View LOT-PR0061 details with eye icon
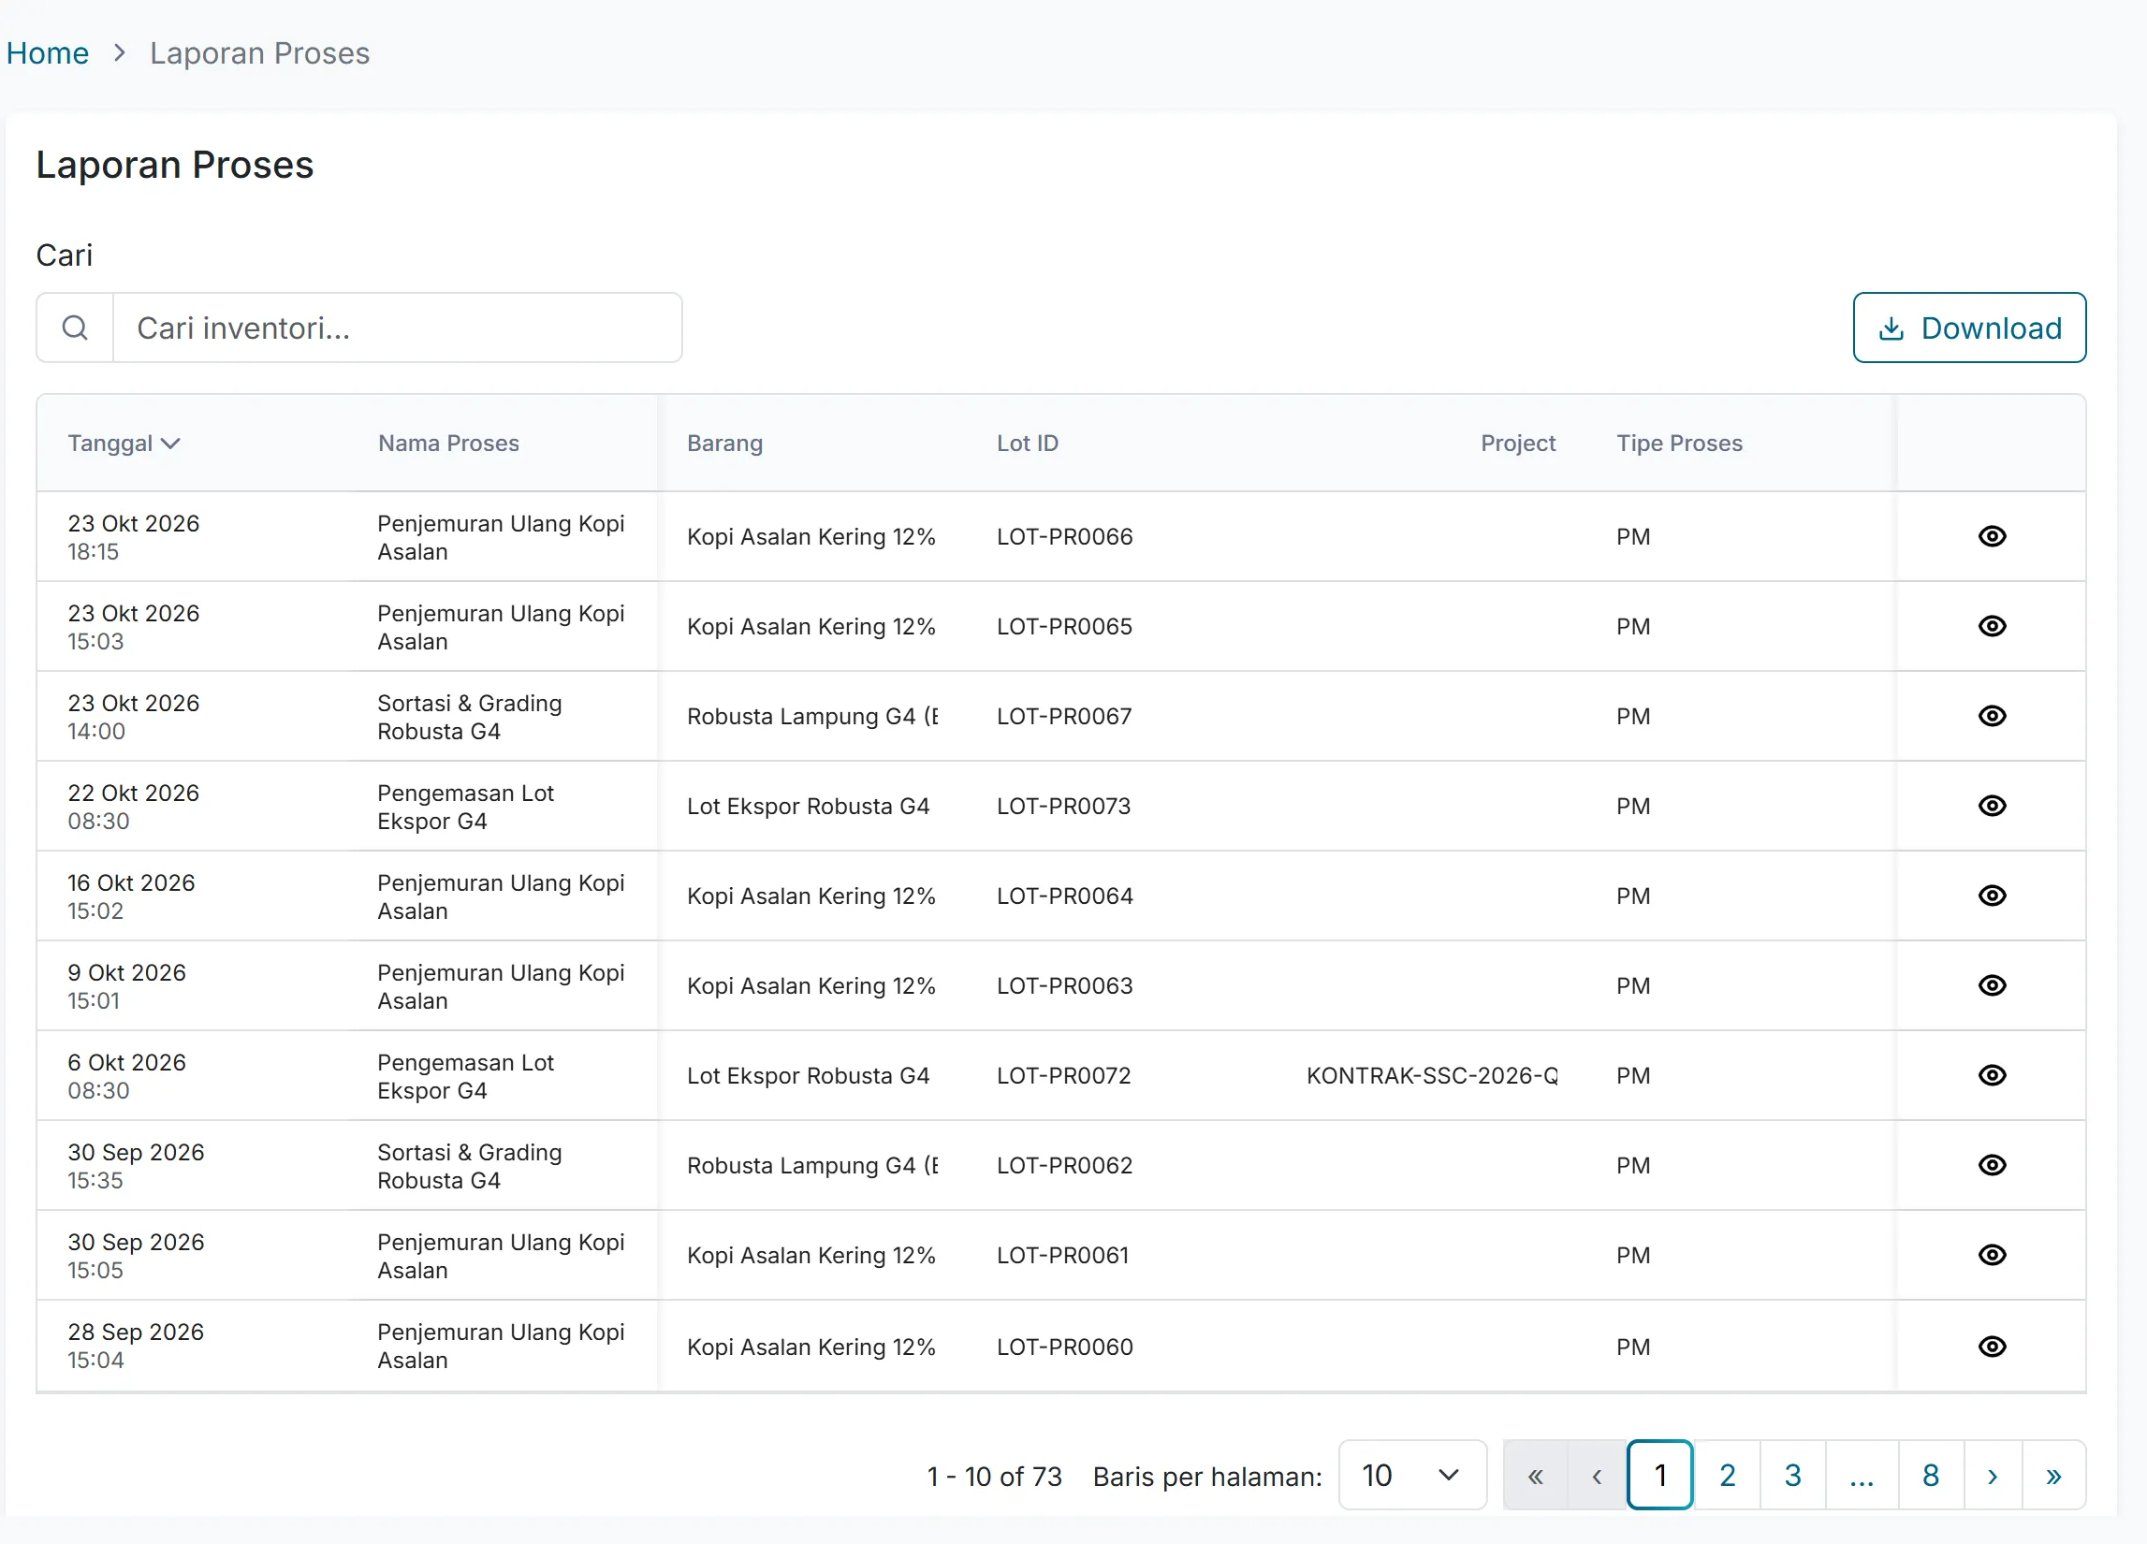 click(x=1992, y=1256)
